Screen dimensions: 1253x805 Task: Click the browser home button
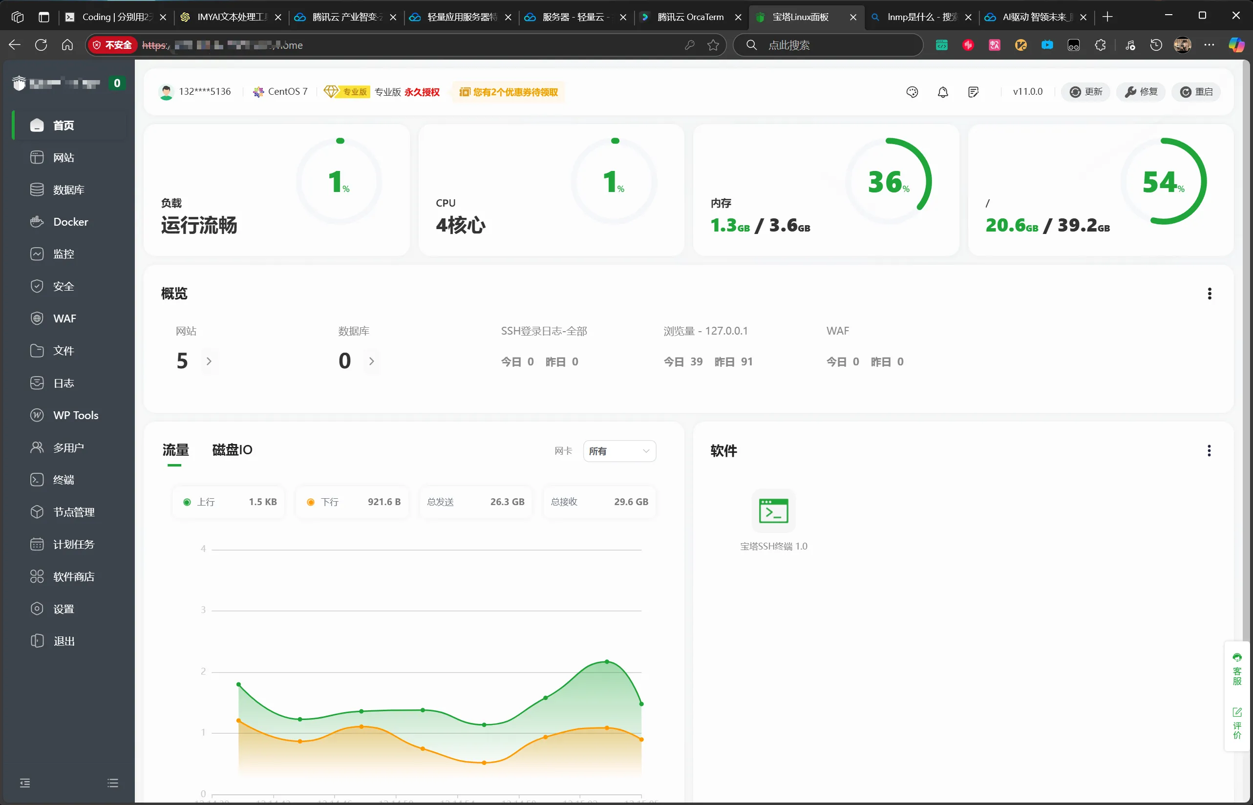[67, 45]
